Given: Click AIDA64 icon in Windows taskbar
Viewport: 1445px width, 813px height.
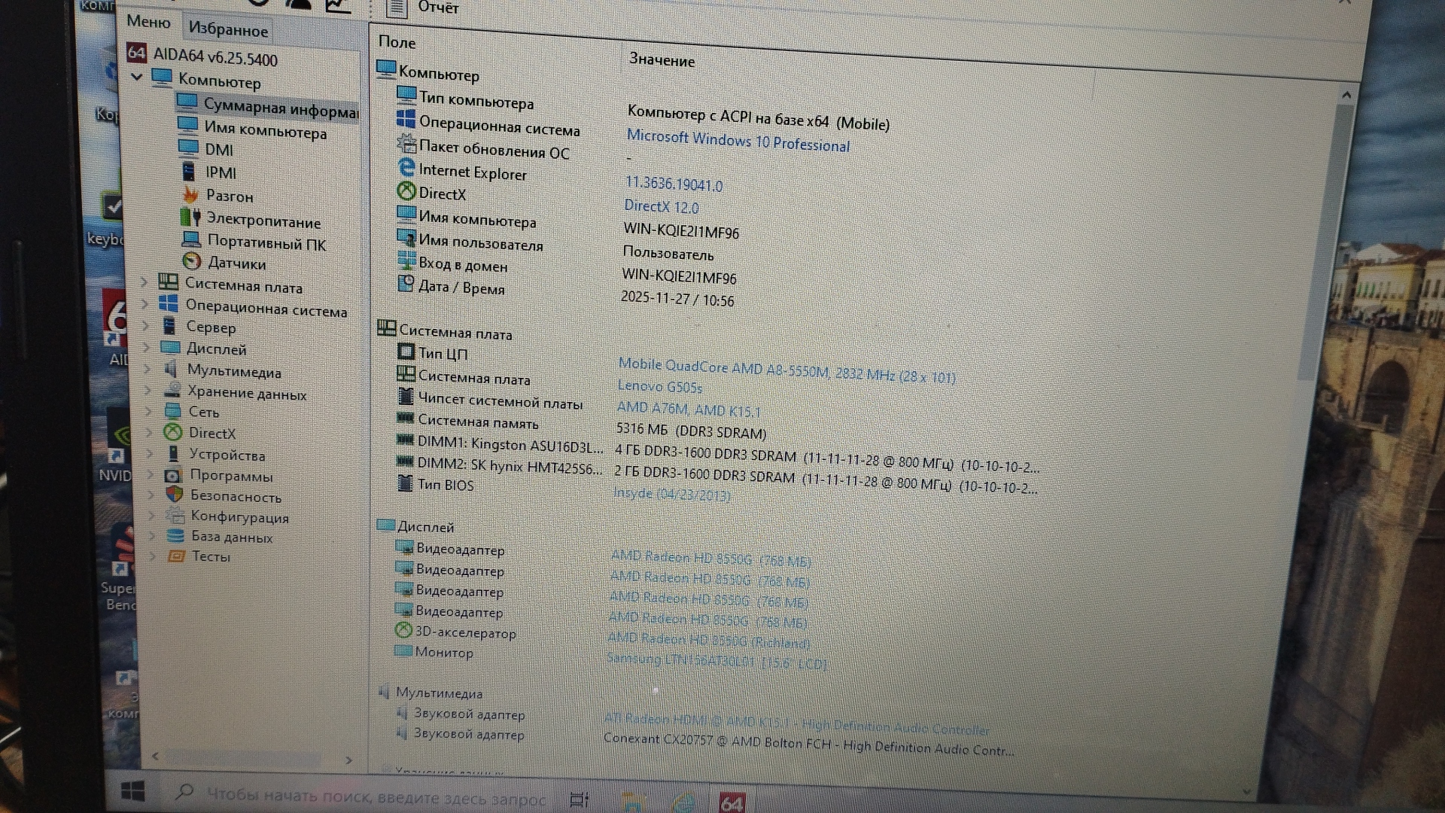Looking at the screenshot, I should [731, 802].
